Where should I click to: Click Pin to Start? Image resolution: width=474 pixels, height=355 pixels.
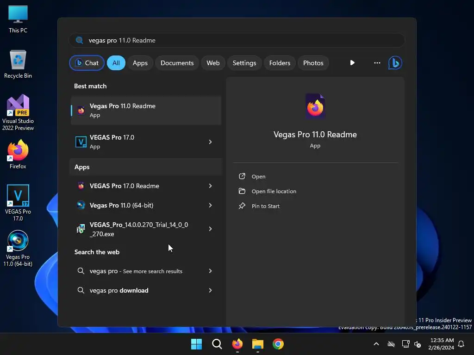(265, 206)
